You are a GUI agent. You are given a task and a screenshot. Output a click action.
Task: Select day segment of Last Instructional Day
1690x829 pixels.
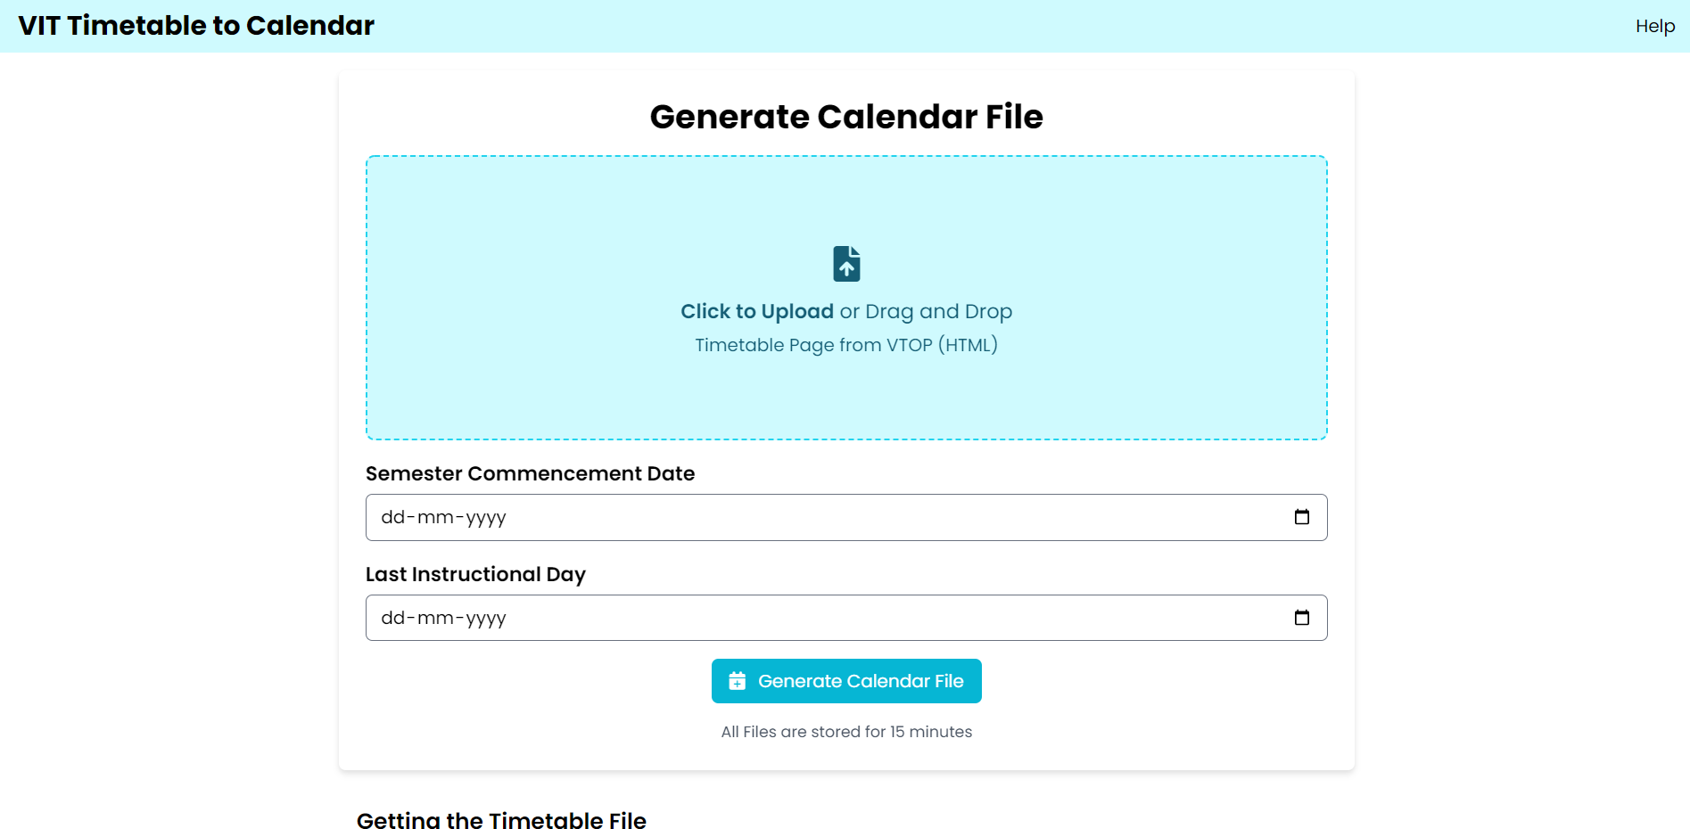(392, 619)
